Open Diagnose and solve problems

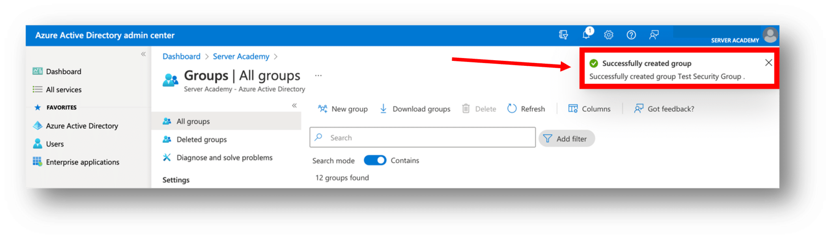coord(224,158)
